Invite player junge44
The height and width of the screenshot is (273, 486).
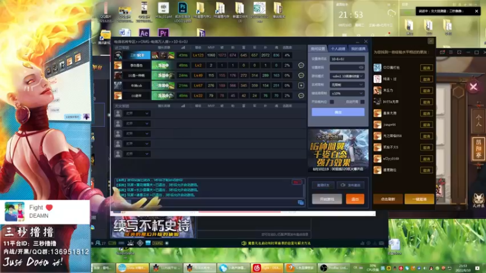click(x=426, y=125)
